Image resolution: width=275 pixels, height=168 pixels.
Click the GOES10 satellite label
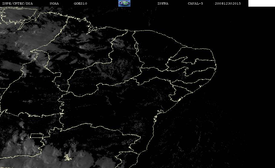(x=80, y=3)
